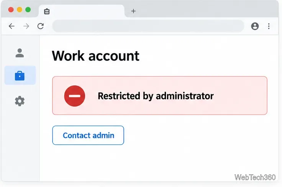The width and height of the screenshot is (282, 187).
Task: Click the clipboard icon on the tab
Action: click(47, 11)
